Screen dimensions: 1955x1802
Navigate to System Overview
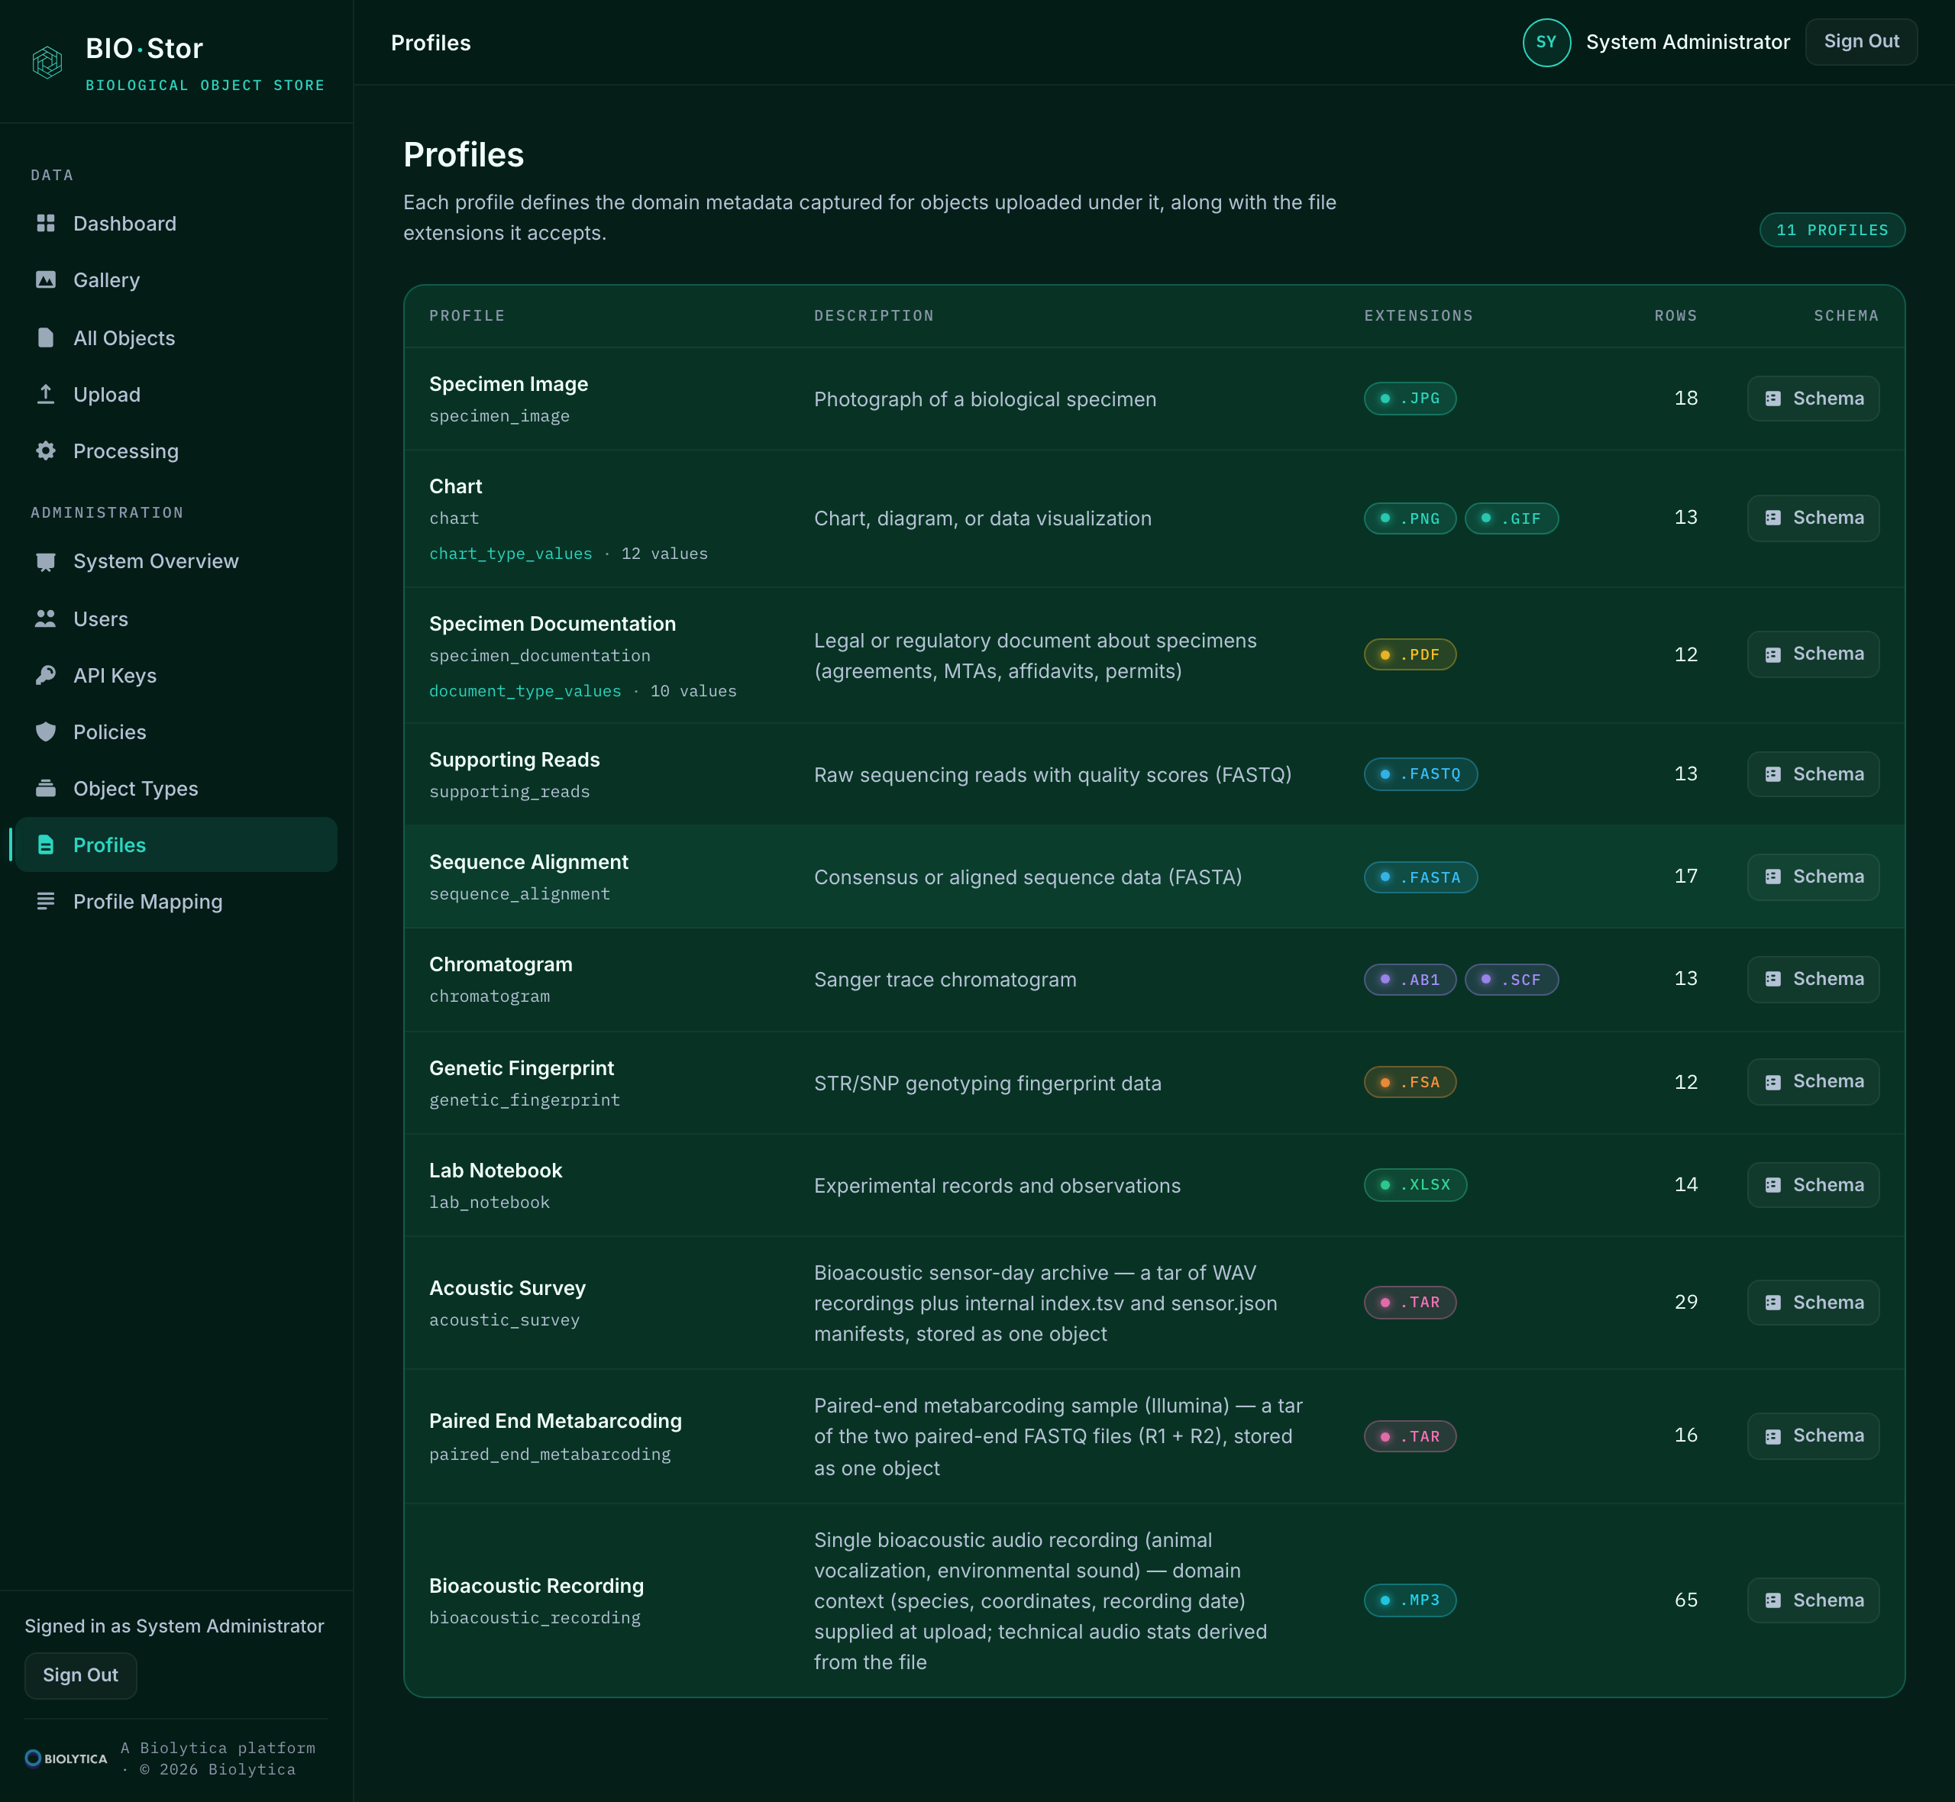(x=176, y=562)
